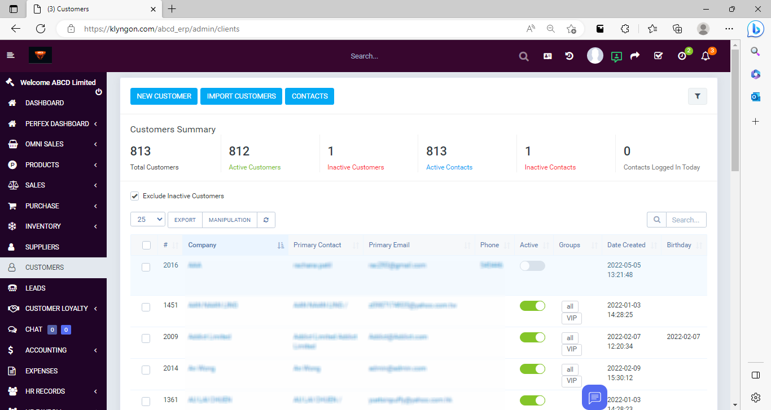
Task: Select Customers in the sidebar
Action: coord(53,268)
